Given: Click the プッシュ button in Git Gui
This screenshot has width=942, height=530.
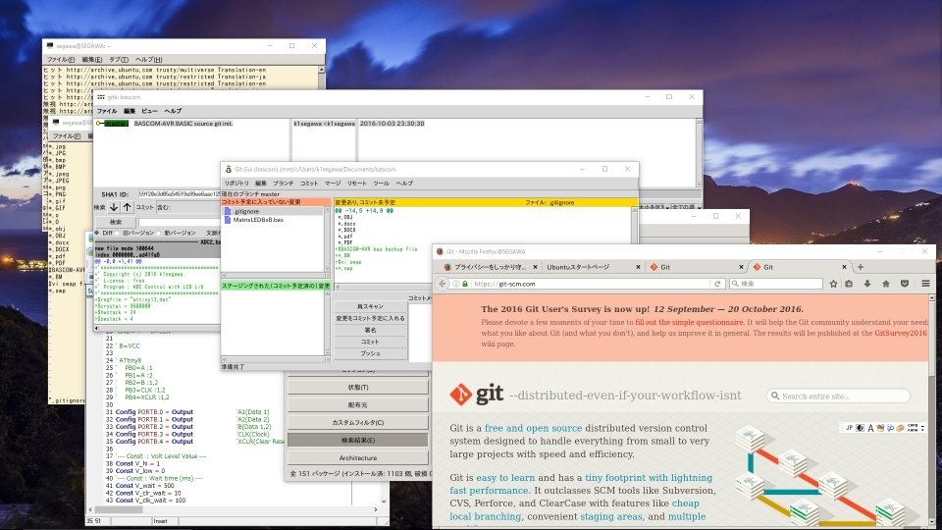Looking at the screenshot, I should [x=370, y=353].
